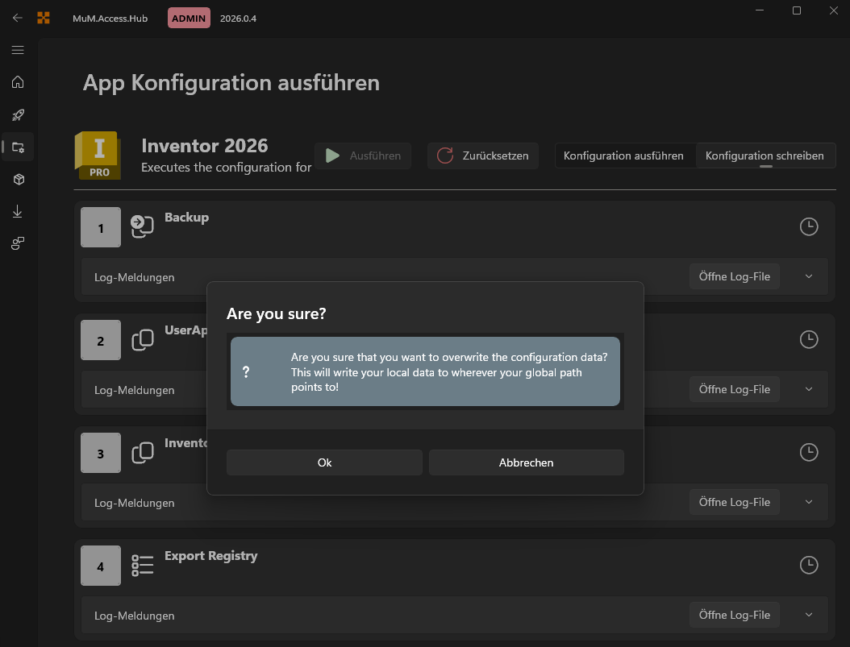The image size is (850, 647).
Task: Open the support chat sidebar icon
Action: pos(17,243)
